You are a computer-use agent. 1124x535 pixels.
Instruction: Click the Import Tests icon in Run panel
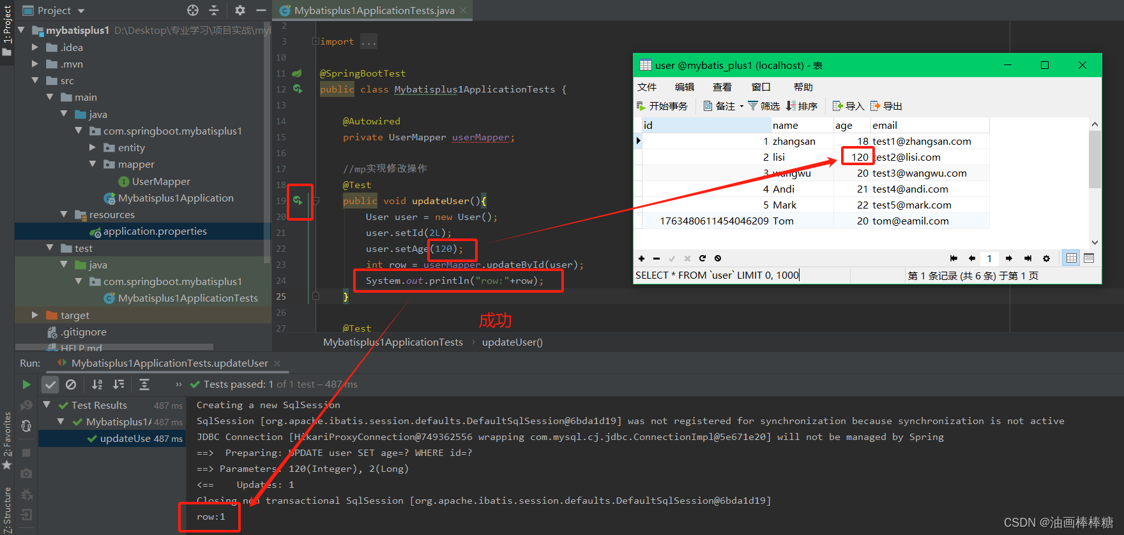[26, 515]
